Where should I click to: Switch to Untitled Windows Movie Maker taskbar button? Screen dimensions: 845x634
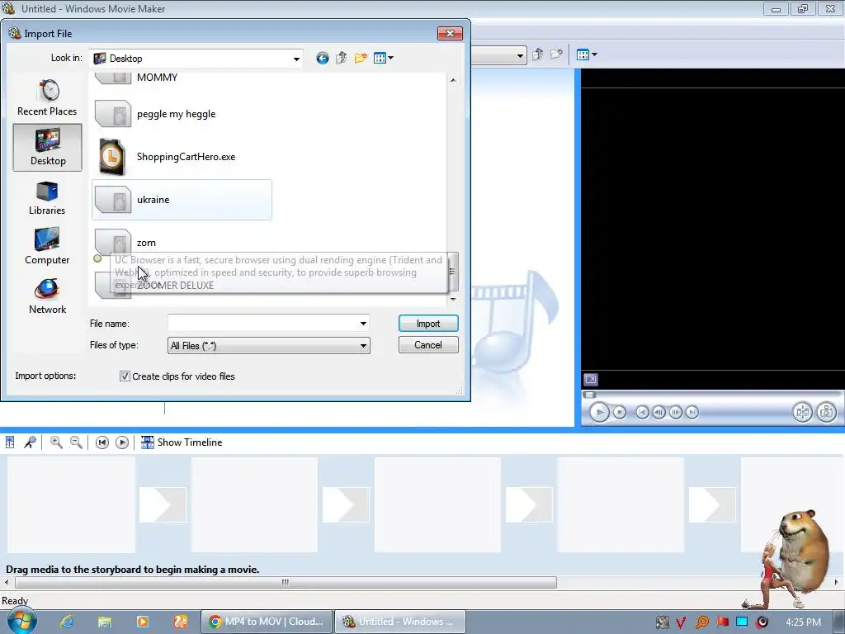(x=400, y=622)
